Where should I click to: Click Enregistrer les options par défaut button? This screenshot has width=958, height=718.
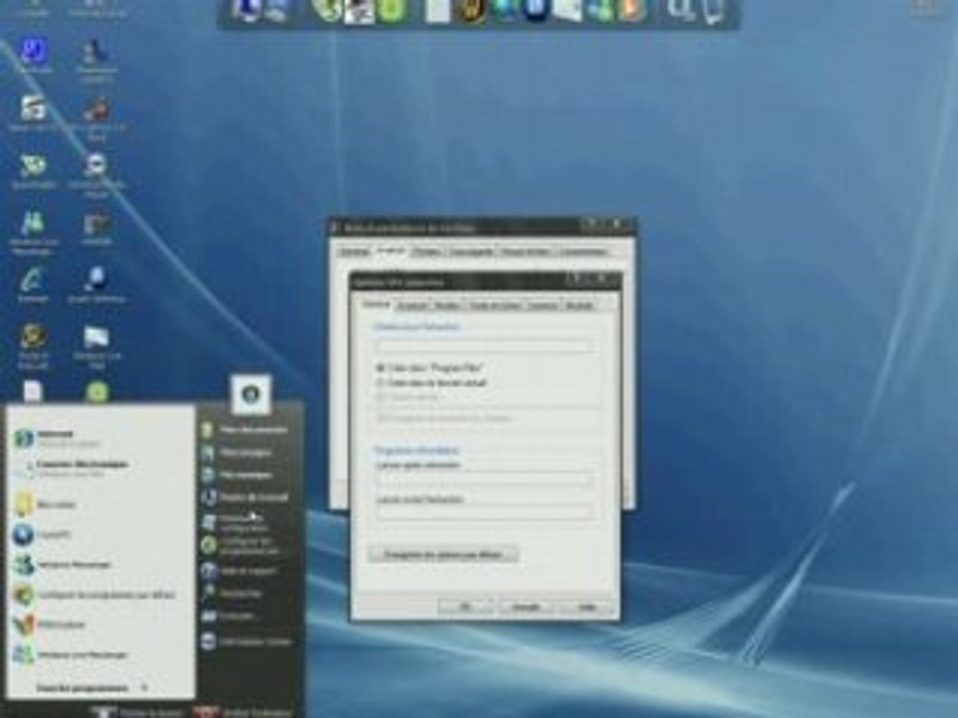443,554
